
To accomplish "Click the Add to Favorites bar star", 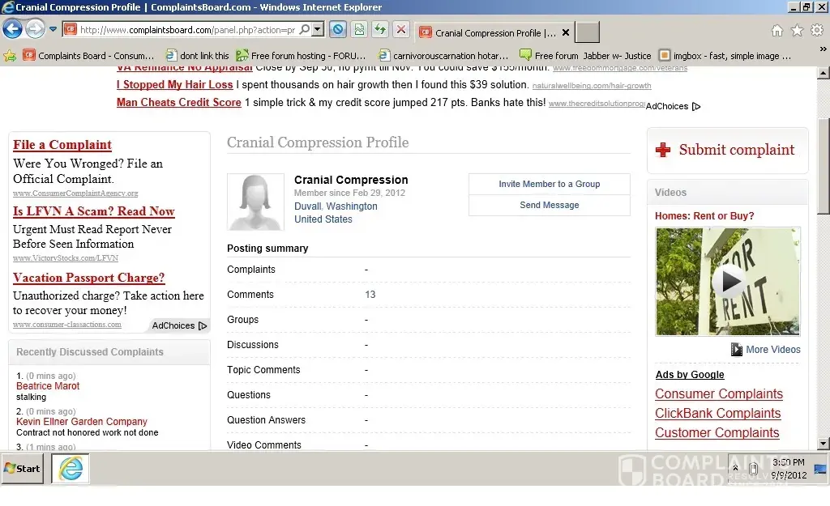I will [x=10, y=56].
